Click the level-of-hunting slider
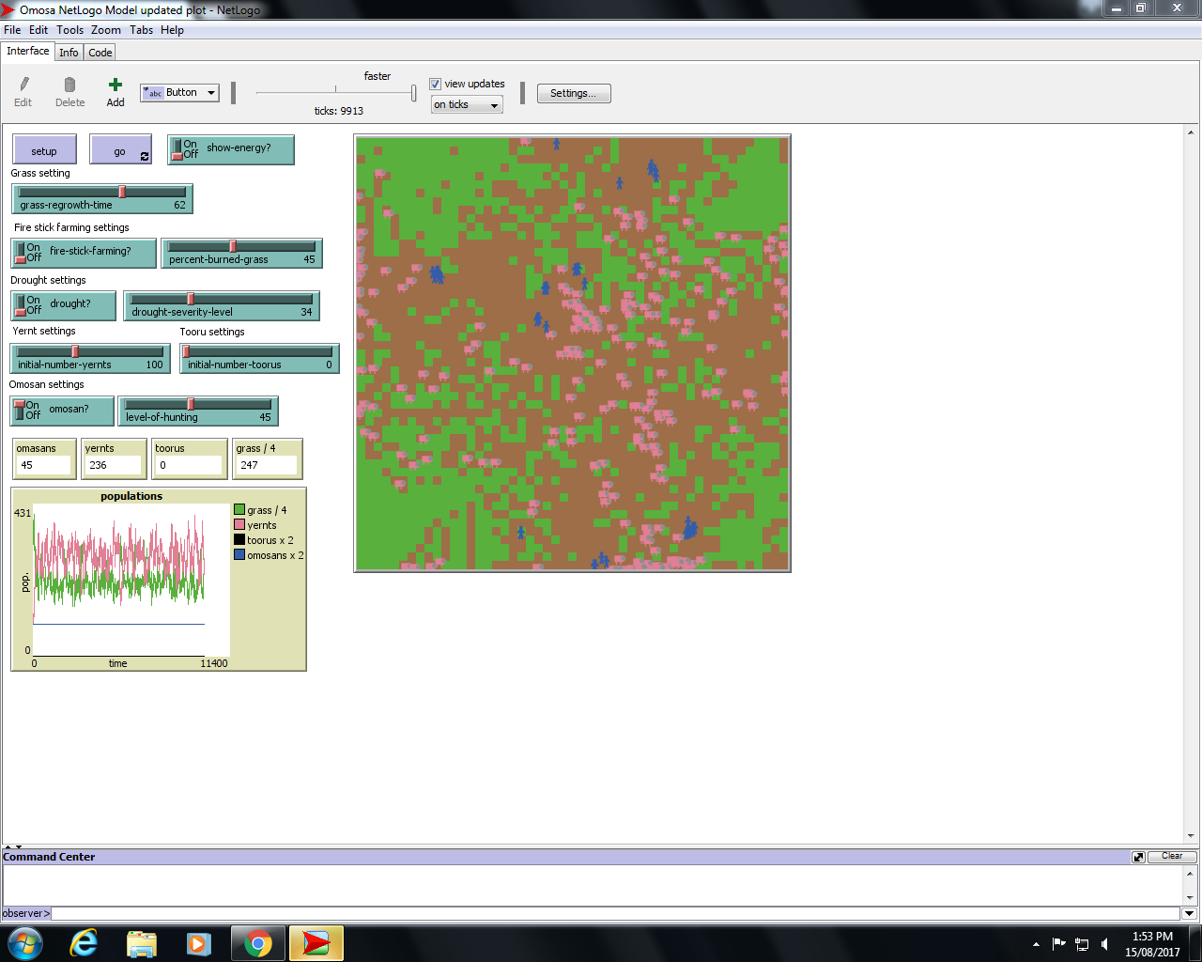Screen dimensions: 1202x962 click(198, 411)
